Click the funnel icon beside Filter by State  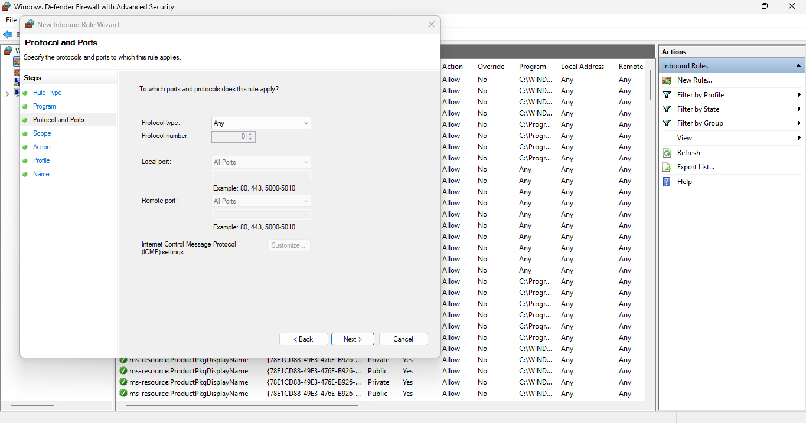coord(667,109)
